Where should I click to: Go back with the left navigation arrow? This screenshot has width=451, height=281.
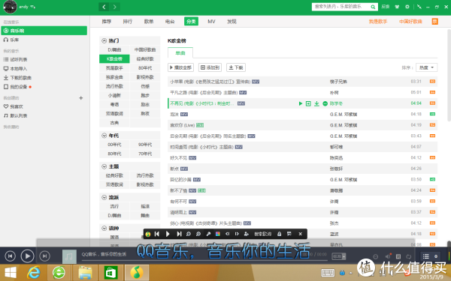pos(104,7)
